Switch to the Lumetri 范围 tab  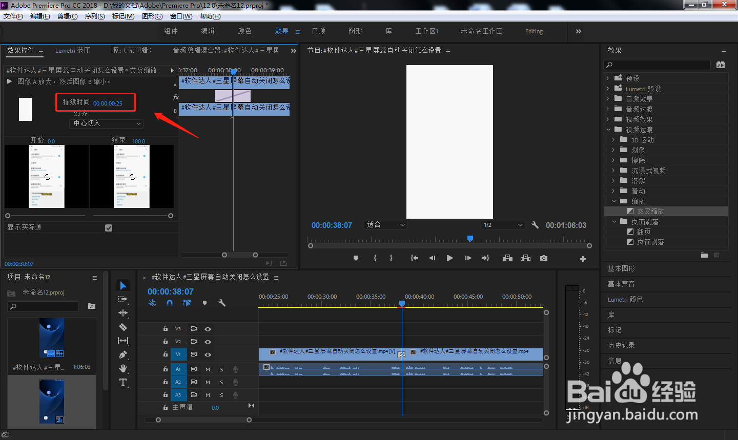point(73,50)
